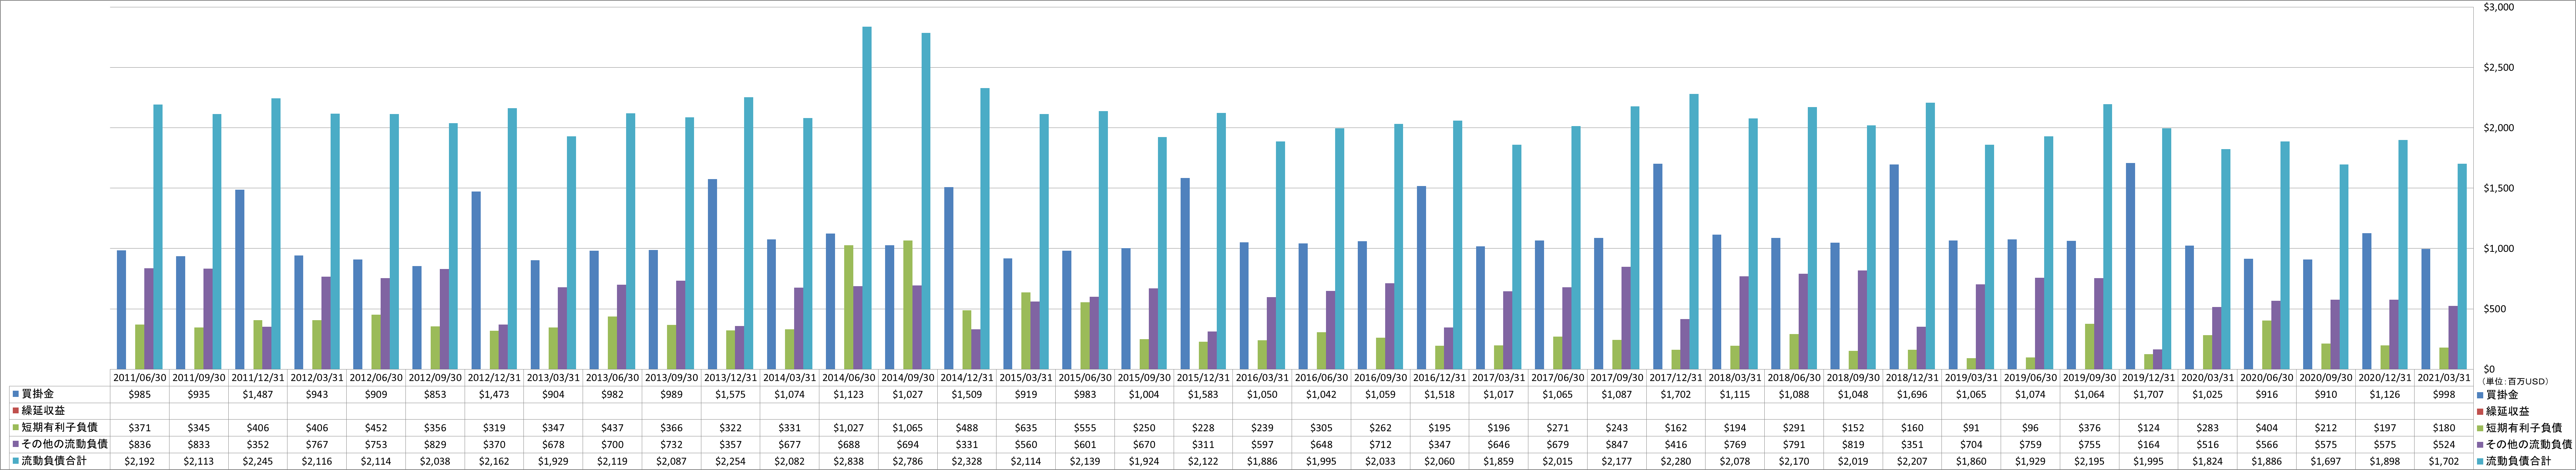The width and height of the screenshot is (2576, 470).
Task: Click the blue 買掛金 bar for 2017/12/31
Action: 1658,266
